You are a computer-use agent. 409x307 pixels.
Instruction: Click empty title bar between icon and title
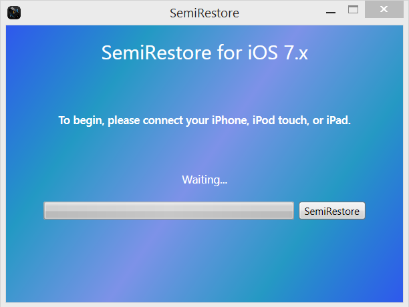point(94,12)
